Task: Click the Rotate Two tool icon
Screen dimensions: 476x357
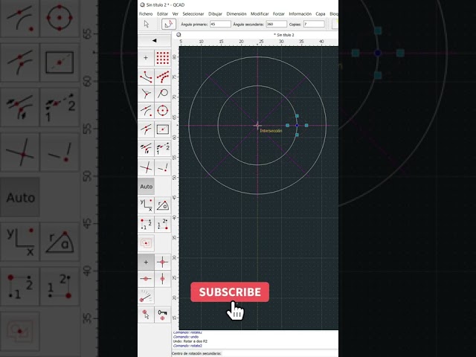Action: pyautogui.click(x=169, y=24)
